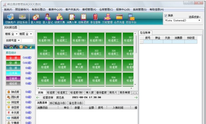The width and height of the screenshot is (206, 124).
Task: Toggle the 换肤 skin checkbox
Action: tap(166, 16)
